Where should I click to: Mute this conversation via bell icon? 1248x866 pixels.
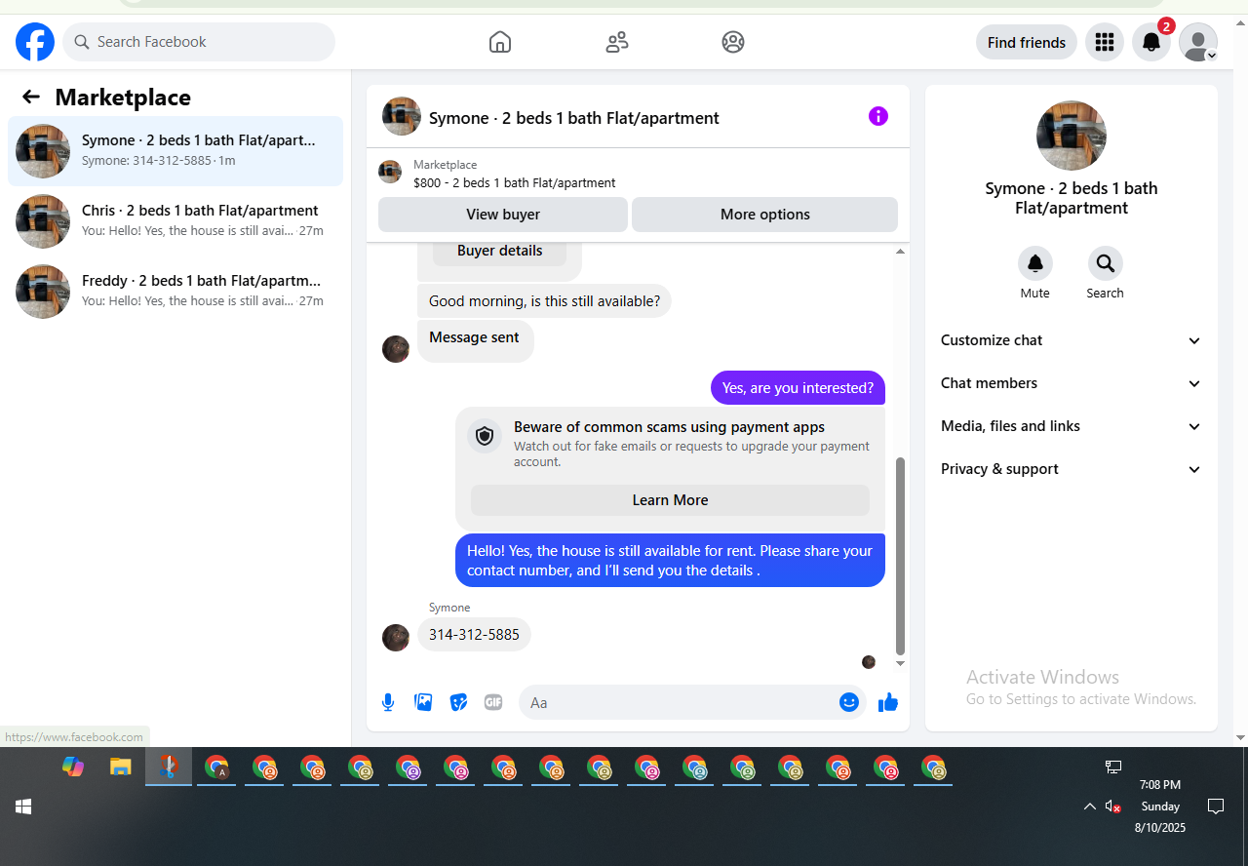(1035, 263)
